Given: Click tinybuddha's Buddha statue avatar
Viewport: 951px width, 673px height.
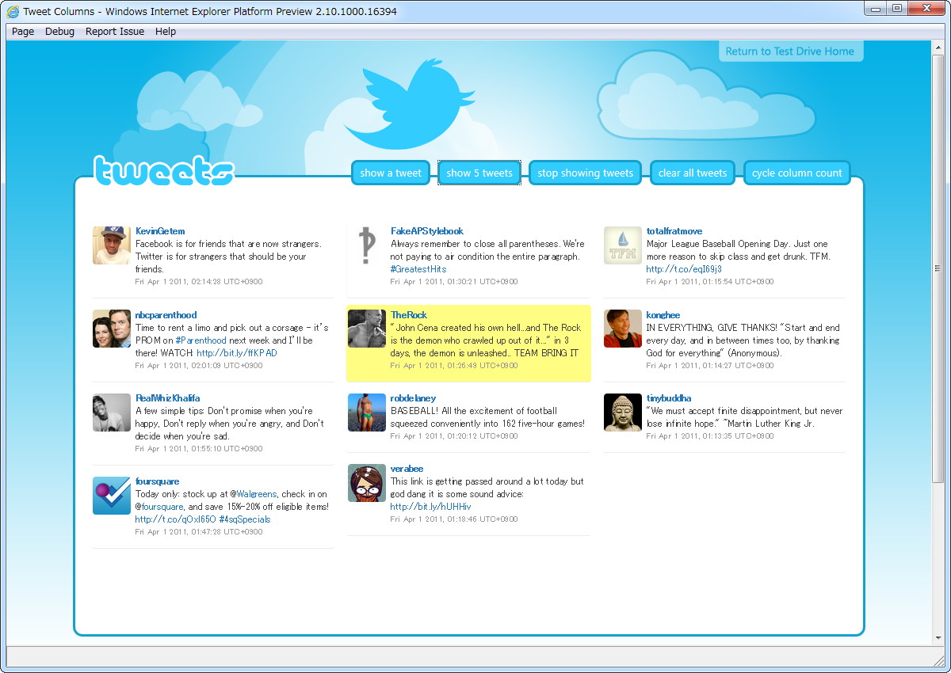Looking at the screenshot, I should pyautogui.click(x=622, y=412).
